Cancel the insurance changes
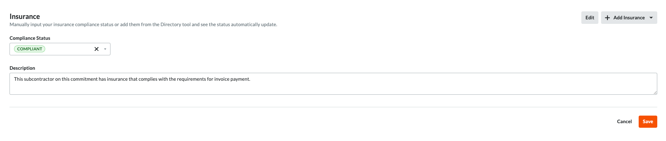The width and height of the screenshot is (666, 141). [x=624, y=122]
